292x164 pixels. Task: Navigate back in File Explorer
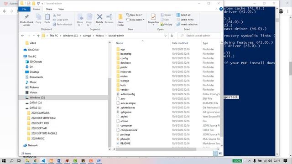(22, 36)
